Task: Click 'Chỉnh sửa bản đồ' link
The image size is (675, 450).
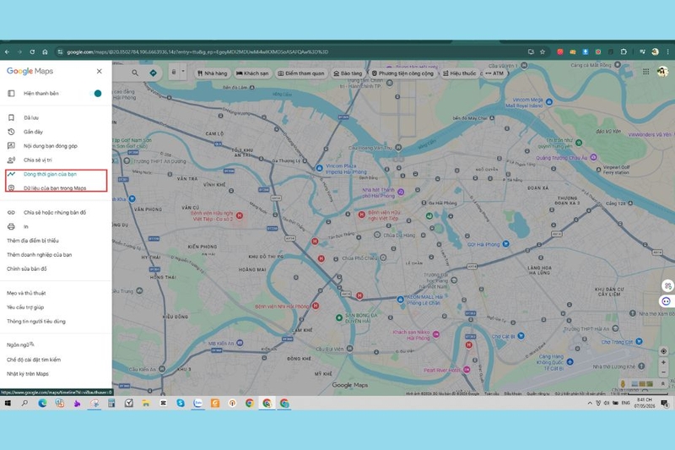Action: tap(27, 268)
